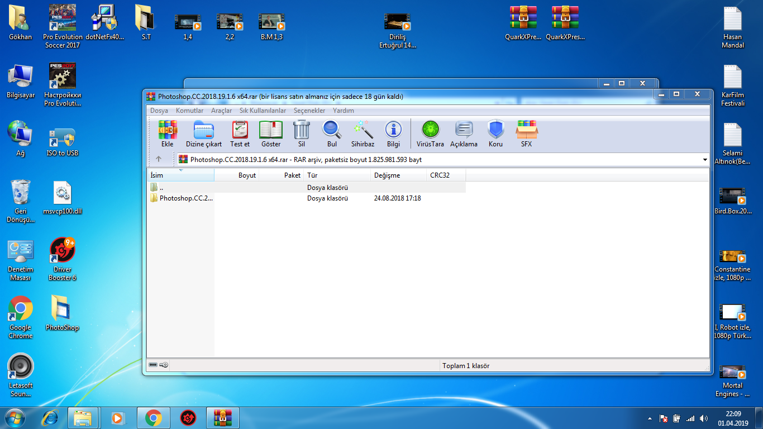Open the Windows Start menu
Screen dimensions: 763x429
tap(15, 417)
